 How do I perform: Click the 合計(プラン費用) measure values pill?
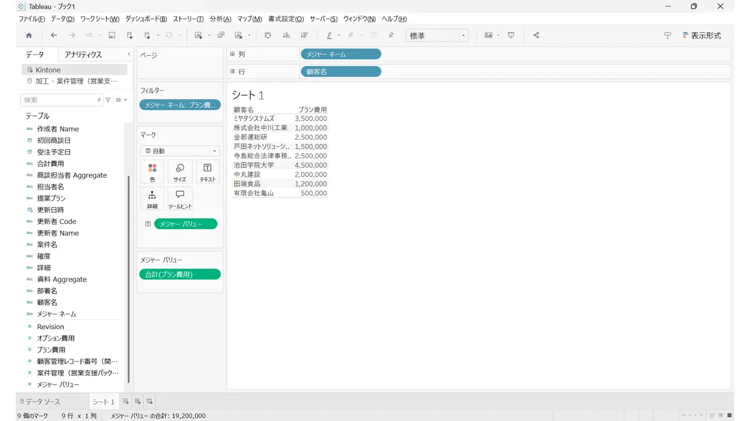click(x=180, y=274)
